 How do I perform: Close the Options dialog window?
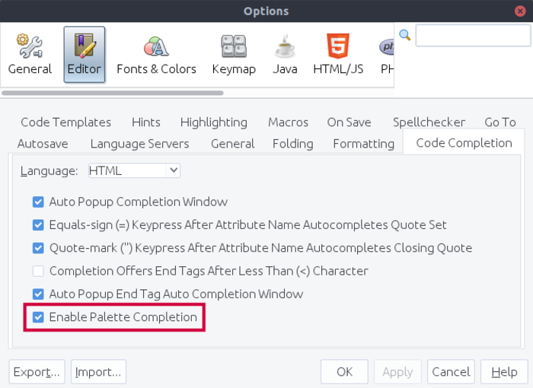(519, 11)
